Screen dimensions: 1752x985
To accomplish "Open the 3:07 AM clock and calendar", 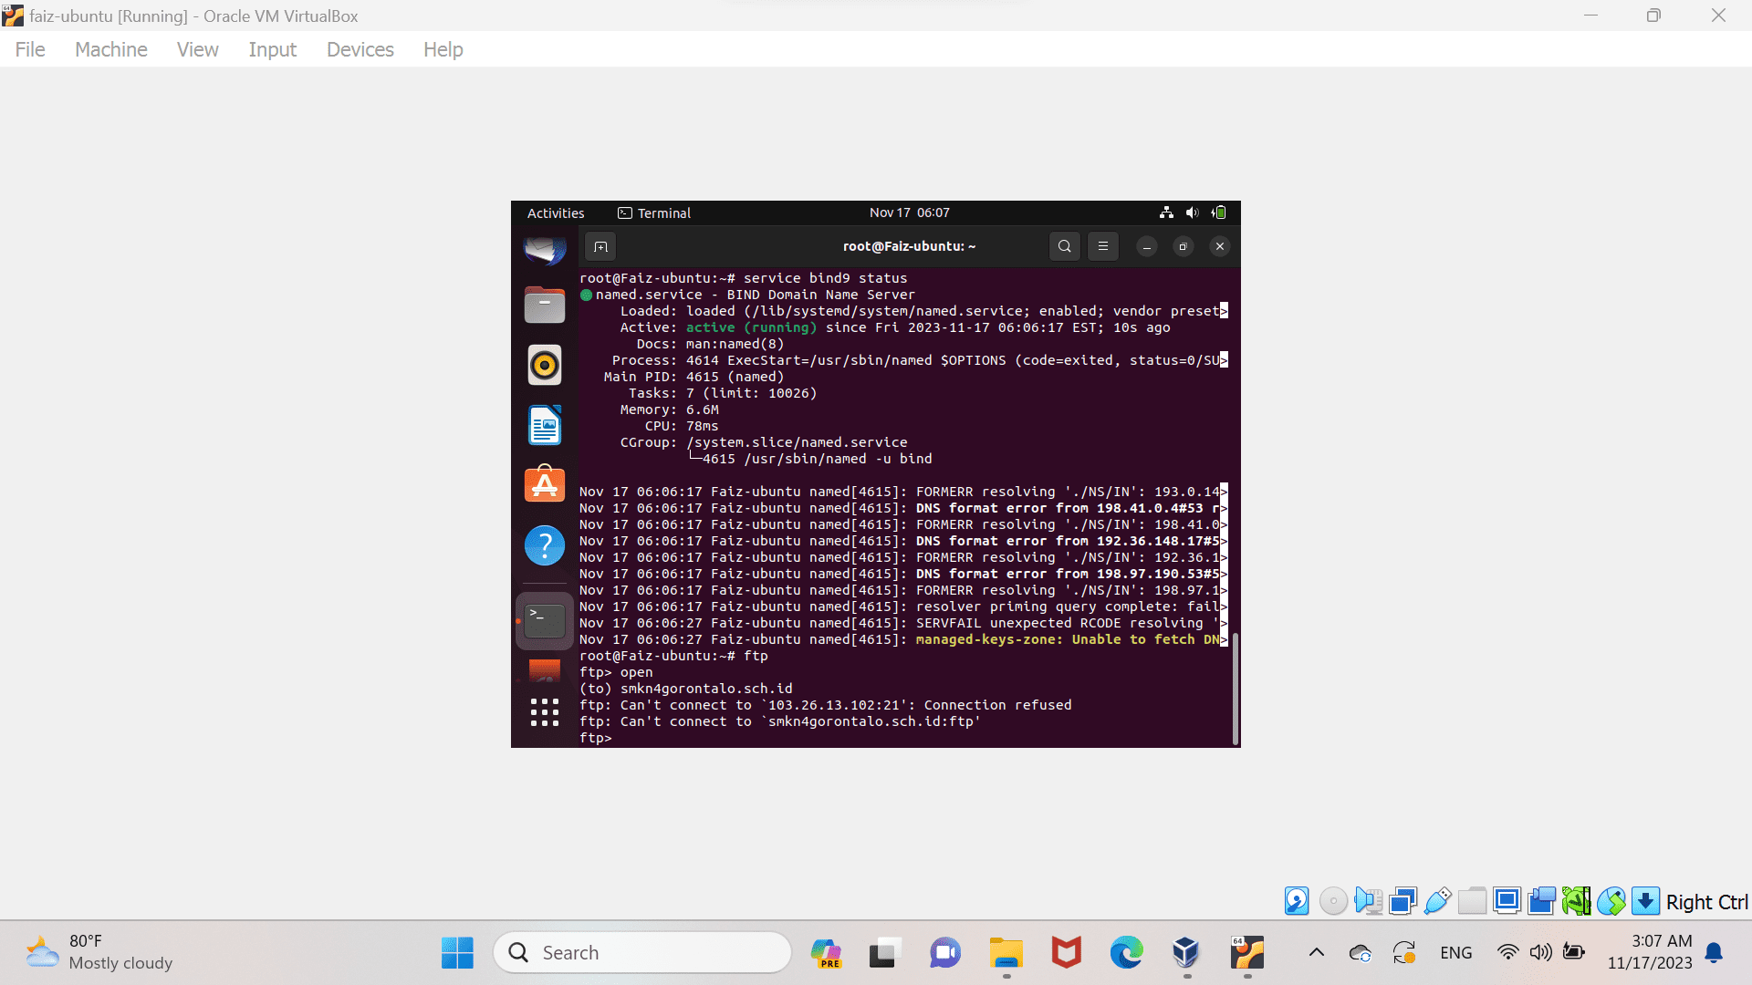I will (1650, 952).
